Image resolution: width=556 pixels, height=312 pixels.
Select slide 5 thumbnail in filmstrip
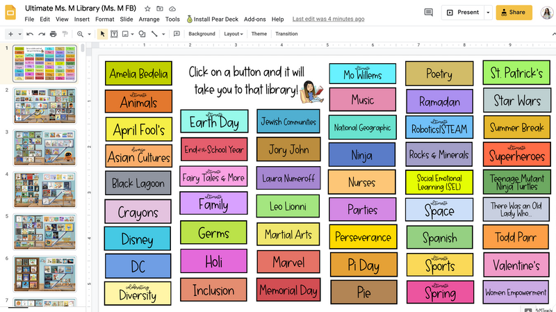44,232
